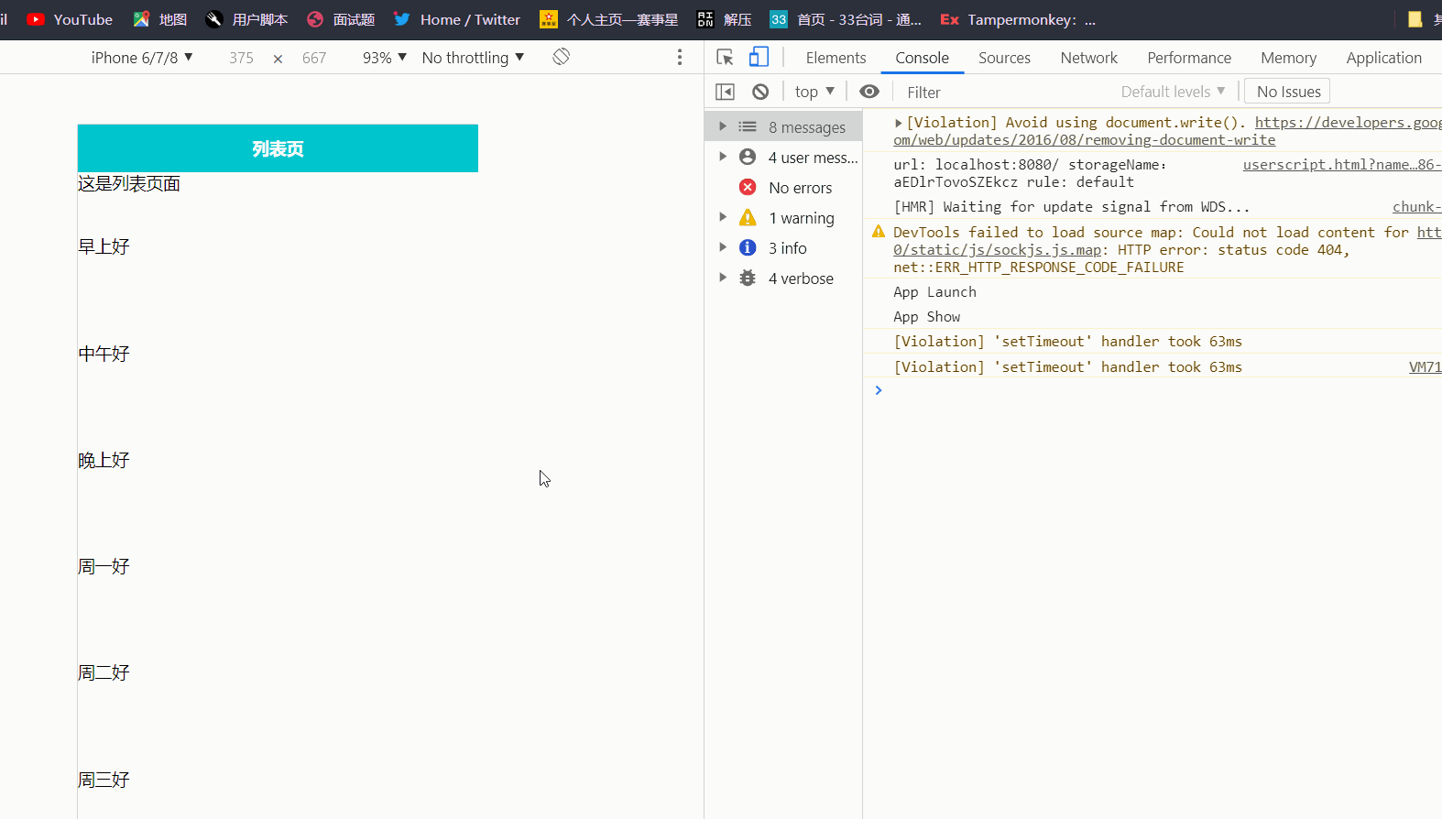Screen dimensions: 1442x819
Task: Open the 面试题 bookmark
Action: point(341,19)
